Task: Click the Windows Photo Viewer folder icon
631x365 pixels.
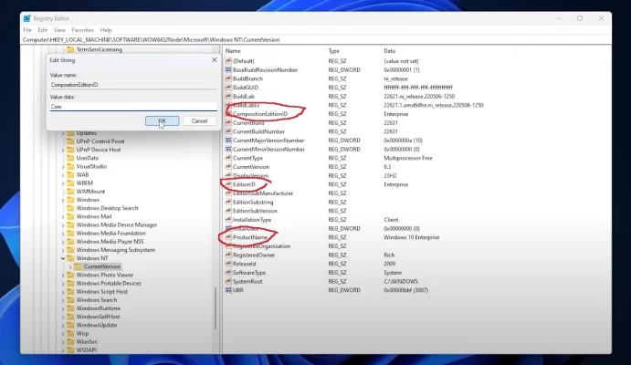Action: (70, 275)
